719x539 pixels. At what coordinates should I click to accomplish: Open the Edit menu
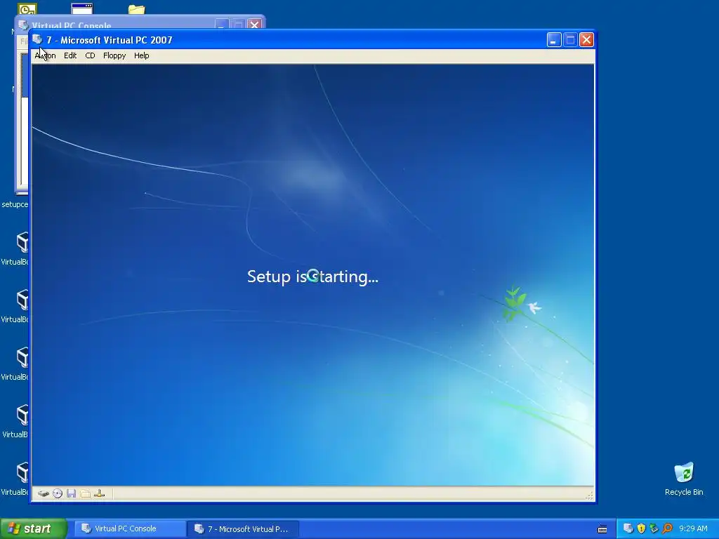[x=70, y=55]
